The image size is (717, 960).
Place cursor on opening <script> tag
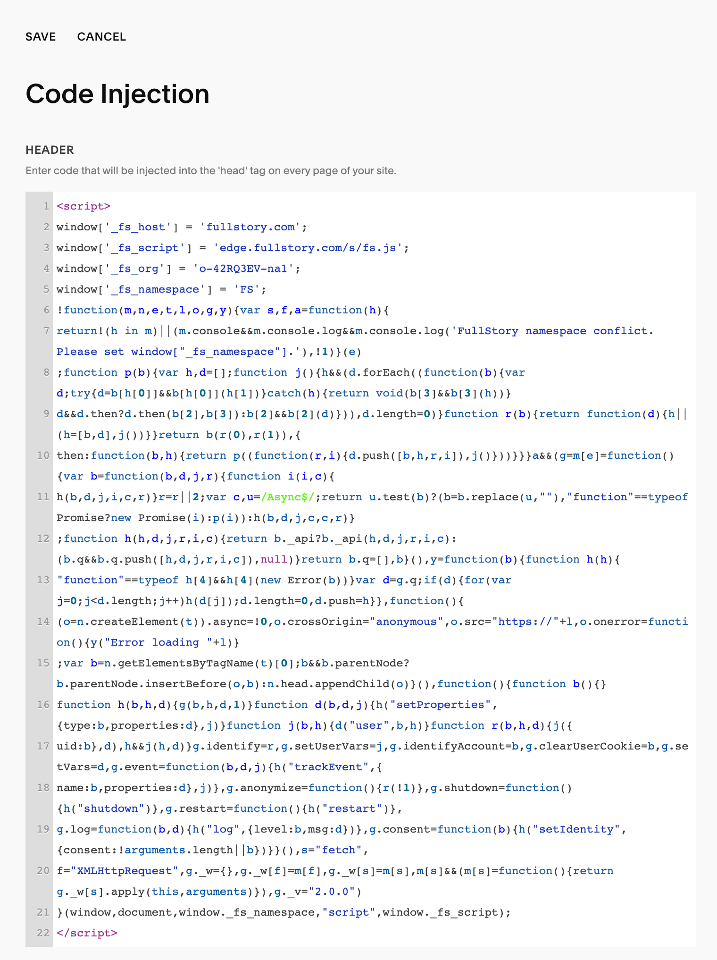coord(83,206)
